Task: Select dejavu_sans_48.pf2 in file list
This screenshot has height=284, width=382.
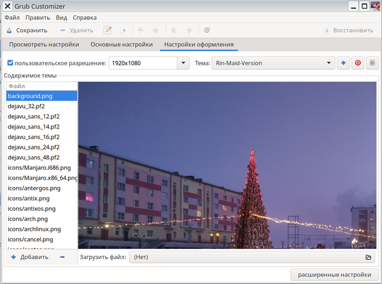Action: tap(42, 157)
